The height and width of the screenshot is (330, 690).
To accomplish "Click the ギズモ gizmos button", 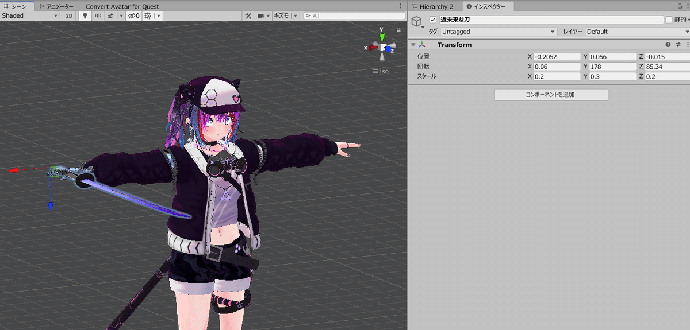I will point(282,16).
